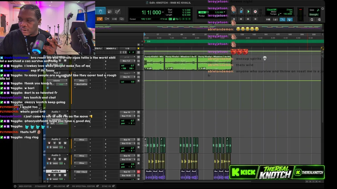Click the red record icon beside Audio 4 output
The height and width of the screenshot is (189, 337).
click(x=138, y=172)
